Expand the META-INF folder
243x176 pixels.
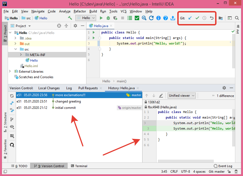21,55
